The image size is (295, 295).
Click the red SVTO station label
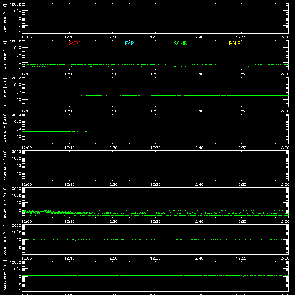(x=75, y=43)
